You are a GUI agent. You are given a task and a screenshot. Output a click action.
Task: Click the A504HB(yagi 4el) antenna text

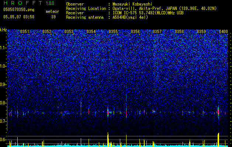tap(130, 17)
